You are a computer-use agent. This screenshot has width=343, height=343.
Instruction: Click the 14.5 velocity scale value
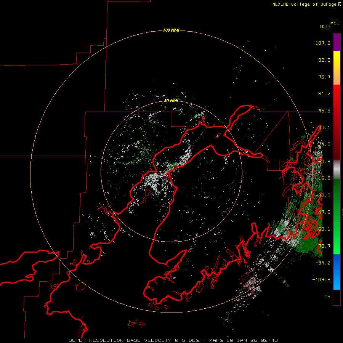pyautogui.click(x=324, y=144)
